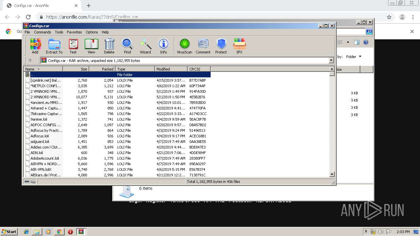Click the browser back arrow
420x236 pixels.
pos(7,17)
